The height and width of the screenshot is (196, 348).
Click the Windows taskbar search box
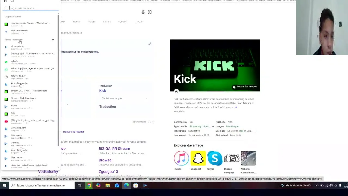(42, 185)
